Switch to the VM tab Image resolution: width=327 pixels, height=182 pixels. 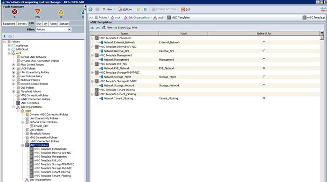(45, 24)
